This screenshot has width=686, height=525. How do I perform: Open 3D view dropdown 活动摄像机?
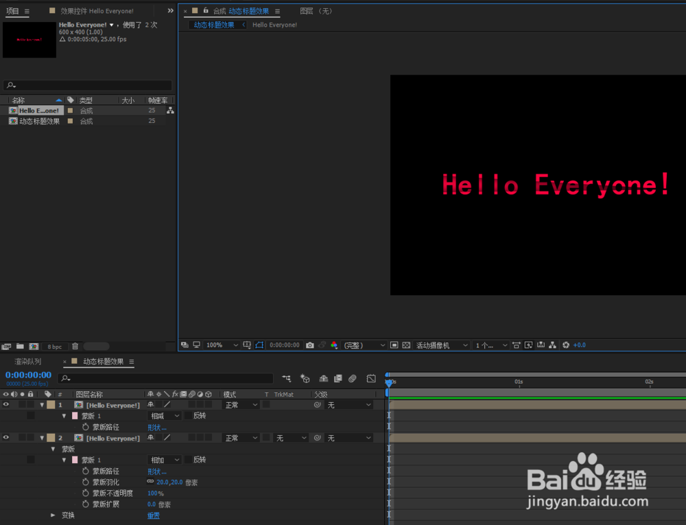[x=441, y=345]
